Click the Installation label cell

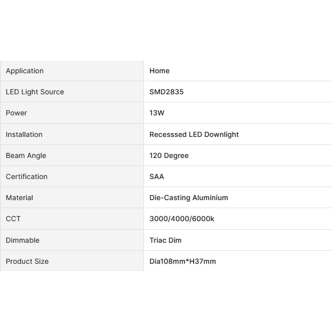click(72, 134)
